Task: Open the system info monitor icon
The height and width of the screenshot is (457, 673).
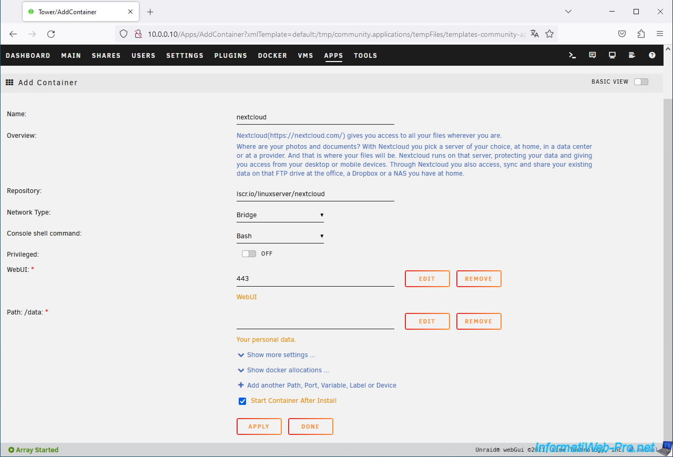Action: pyautogui.click(x=613, y=55)
